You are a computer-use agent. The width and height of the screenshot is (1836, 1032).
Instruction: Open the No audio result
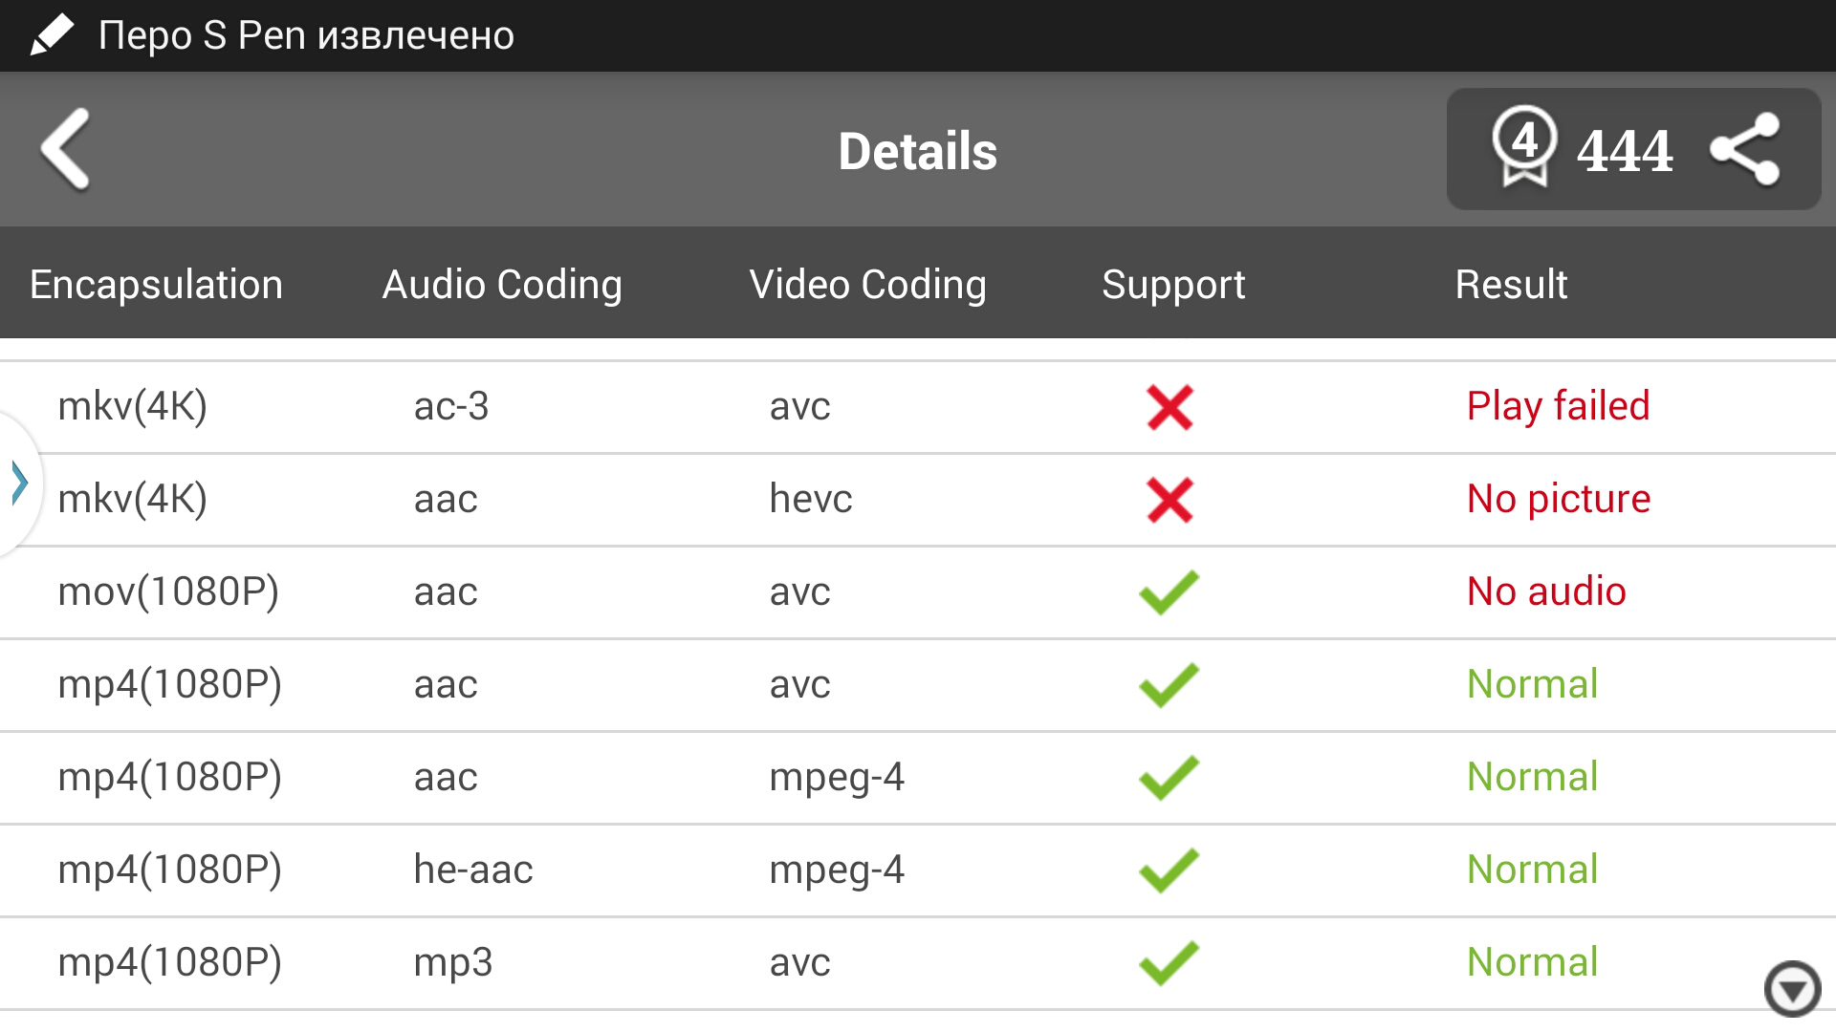[1546, 591]
